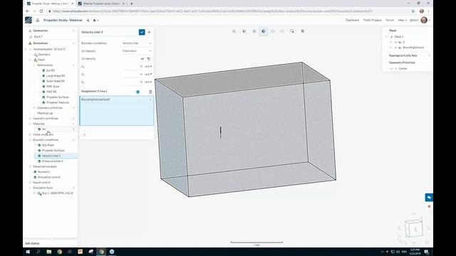Open the Dashboard link

coord(352,20)
